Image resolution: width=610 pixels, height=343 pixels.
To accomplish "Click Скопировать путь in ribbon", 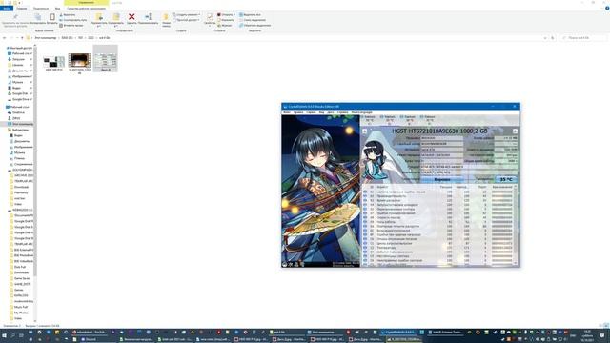I will click(x=72, y=20).
